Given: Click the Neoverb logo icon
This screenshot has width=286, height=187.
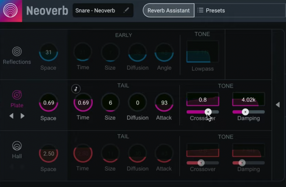Looking at the screenshot, I should [x=11, y=11].
